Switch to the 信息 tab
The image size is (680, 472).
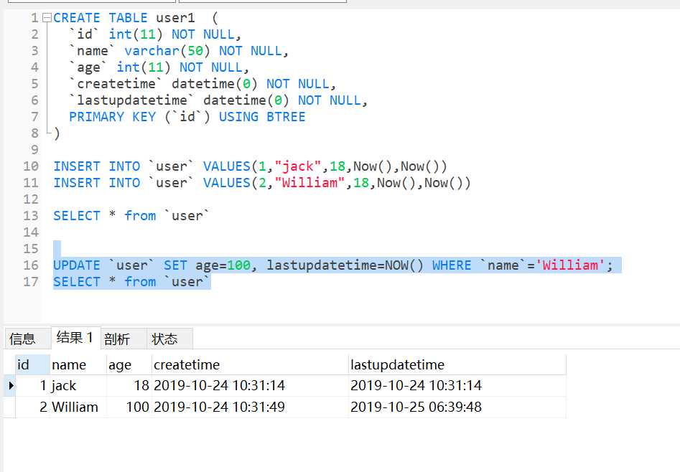click(x=27, y=339)
